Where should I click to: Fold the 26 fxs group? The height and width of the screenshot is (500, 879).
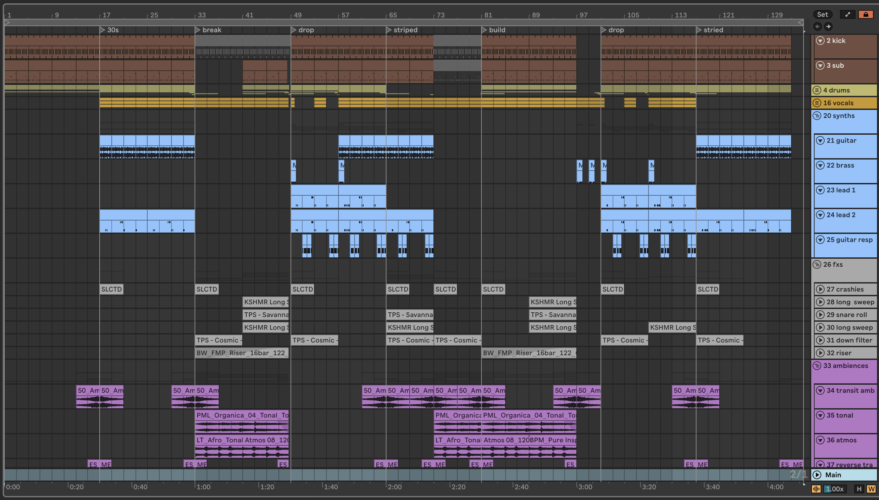817,264
